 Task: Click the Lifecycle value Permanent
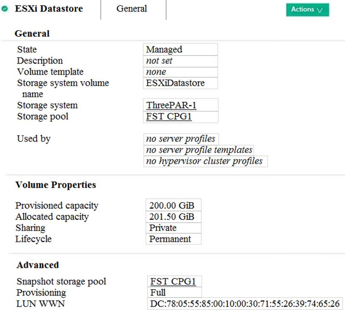(x=170, y=239)
